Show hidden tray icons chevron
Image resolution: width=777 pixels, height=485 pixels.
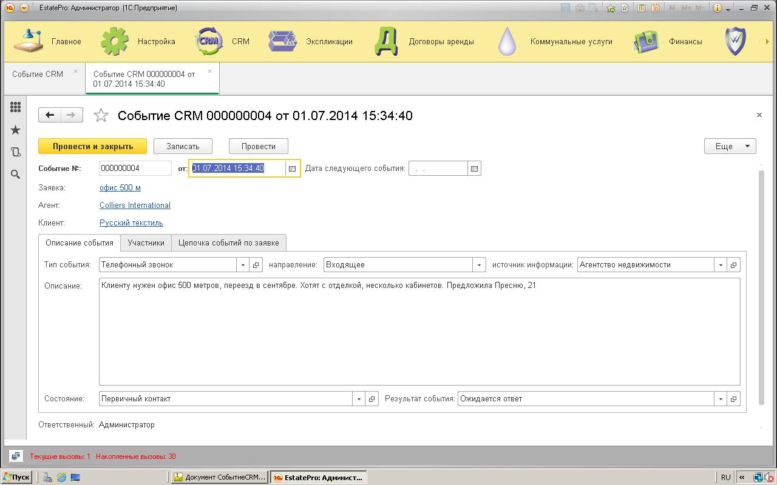pos(742,477)
